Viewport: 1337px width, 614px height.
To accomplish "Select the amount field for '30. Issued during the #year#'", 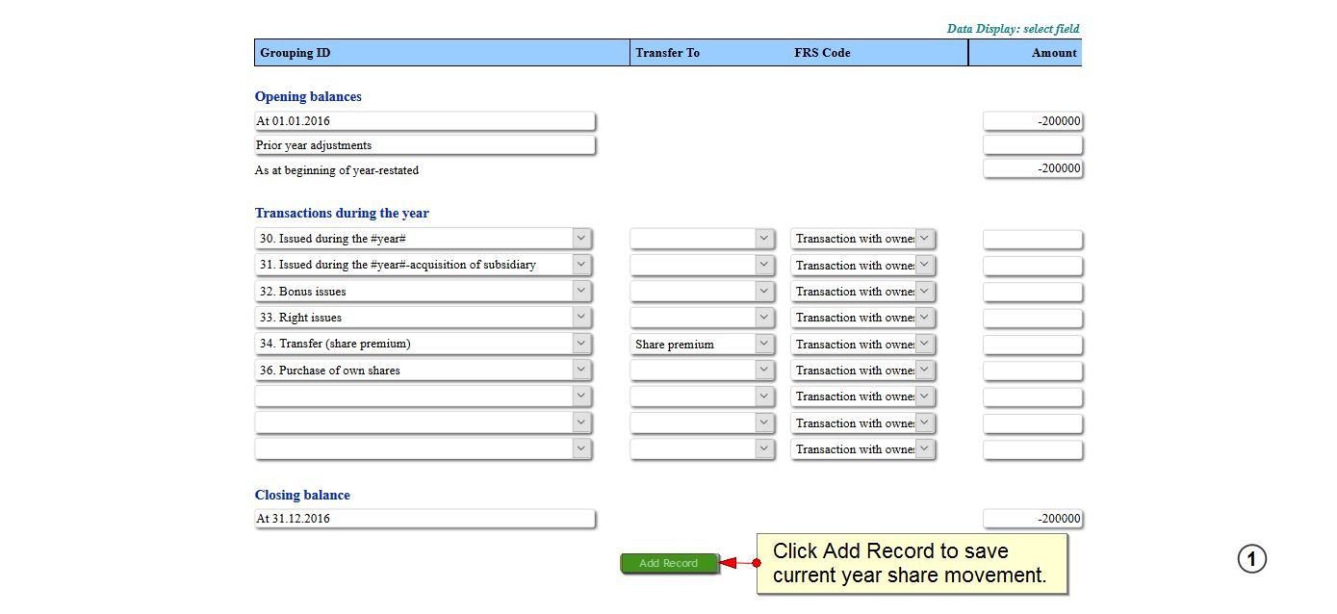I will coord(1032,240).
